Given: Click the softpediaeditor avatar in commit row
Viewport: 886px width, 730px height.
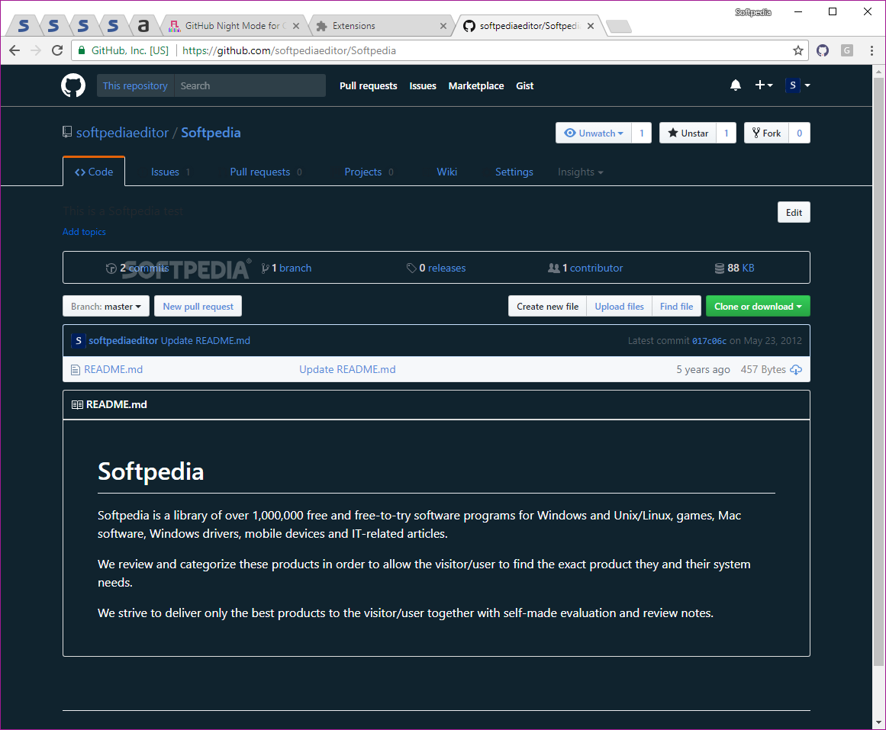Looking at the screenshot, I should point(78,341).
